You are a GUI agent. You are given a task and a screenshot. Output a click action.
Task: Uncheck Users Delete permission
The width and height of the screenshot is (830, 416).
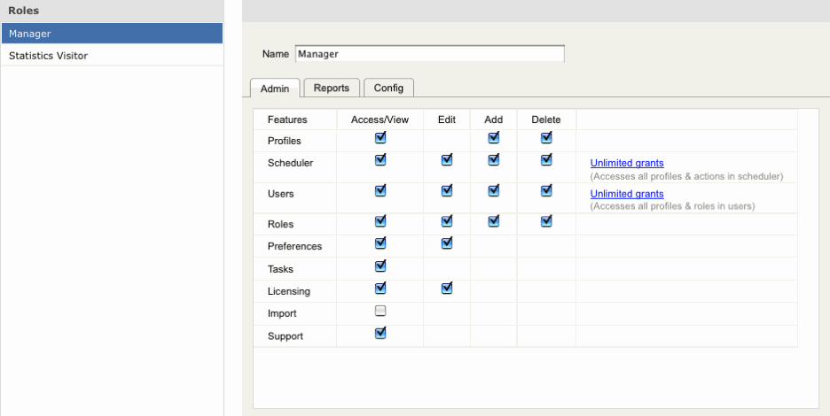point(546,190)
